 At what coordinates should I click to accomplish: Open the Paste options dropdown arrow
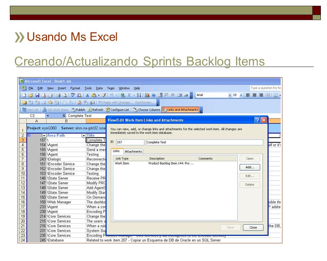pos(99,95)
